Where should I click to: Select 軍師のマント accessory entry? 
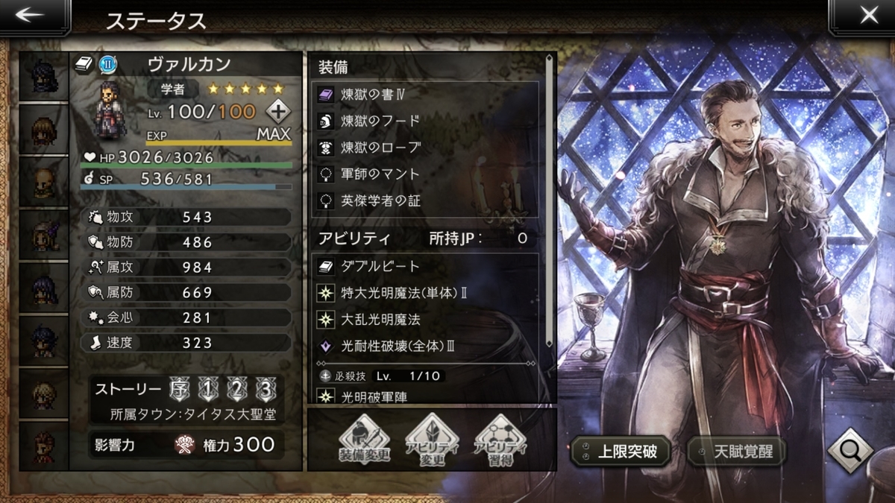(426, 174)
